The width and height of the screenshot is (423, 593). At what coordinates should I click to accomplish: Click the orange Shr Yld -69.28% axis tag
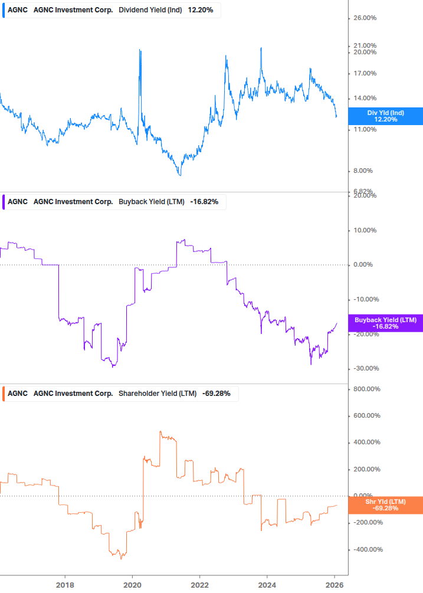[385, 504]
